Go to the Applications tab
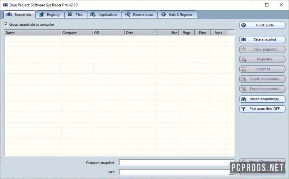Viewport: 289px width, 179px height. [104, 14]
